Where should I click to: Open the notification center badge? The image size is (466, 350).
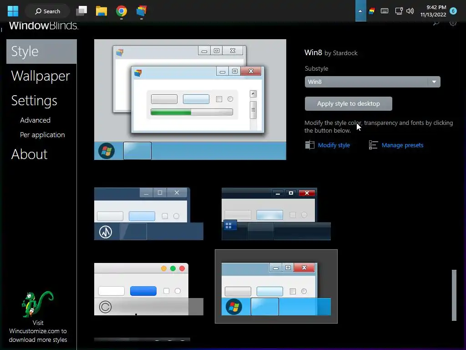pos(453,11)
